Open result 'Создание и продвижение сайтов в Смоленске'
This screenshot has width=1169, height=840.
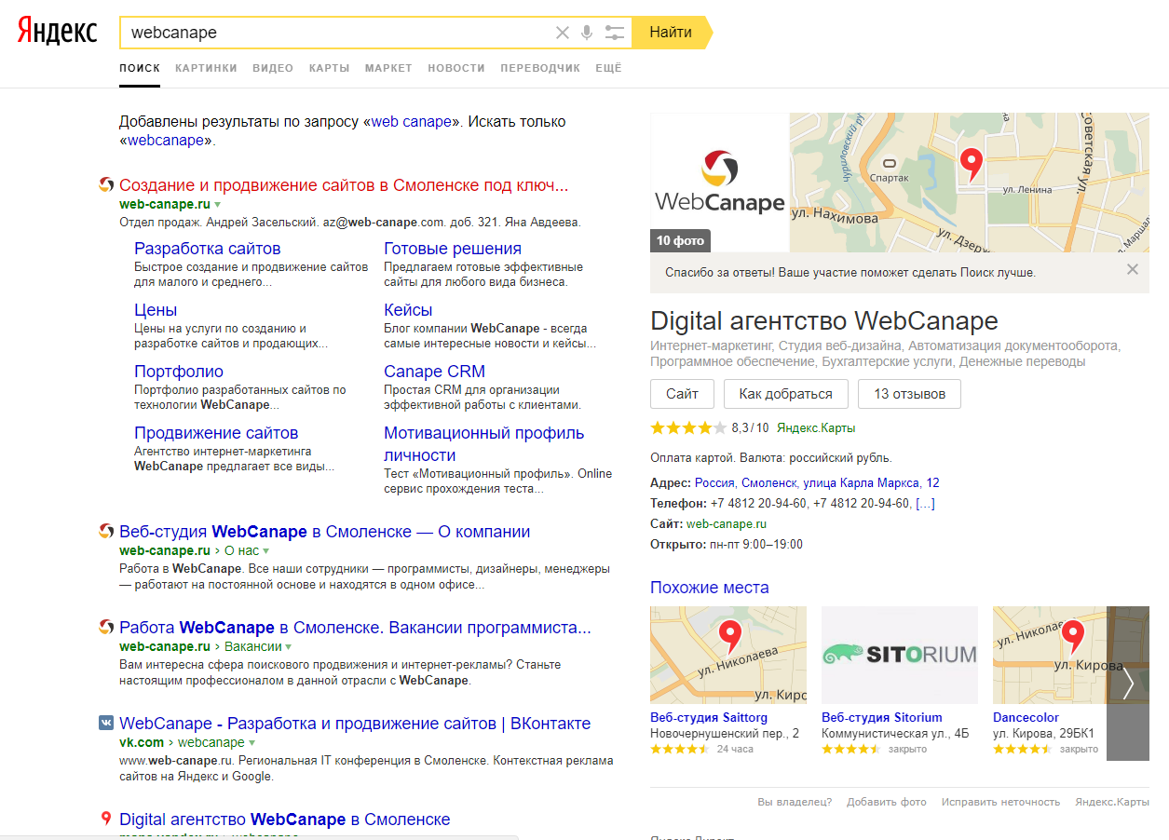[344, 185]
